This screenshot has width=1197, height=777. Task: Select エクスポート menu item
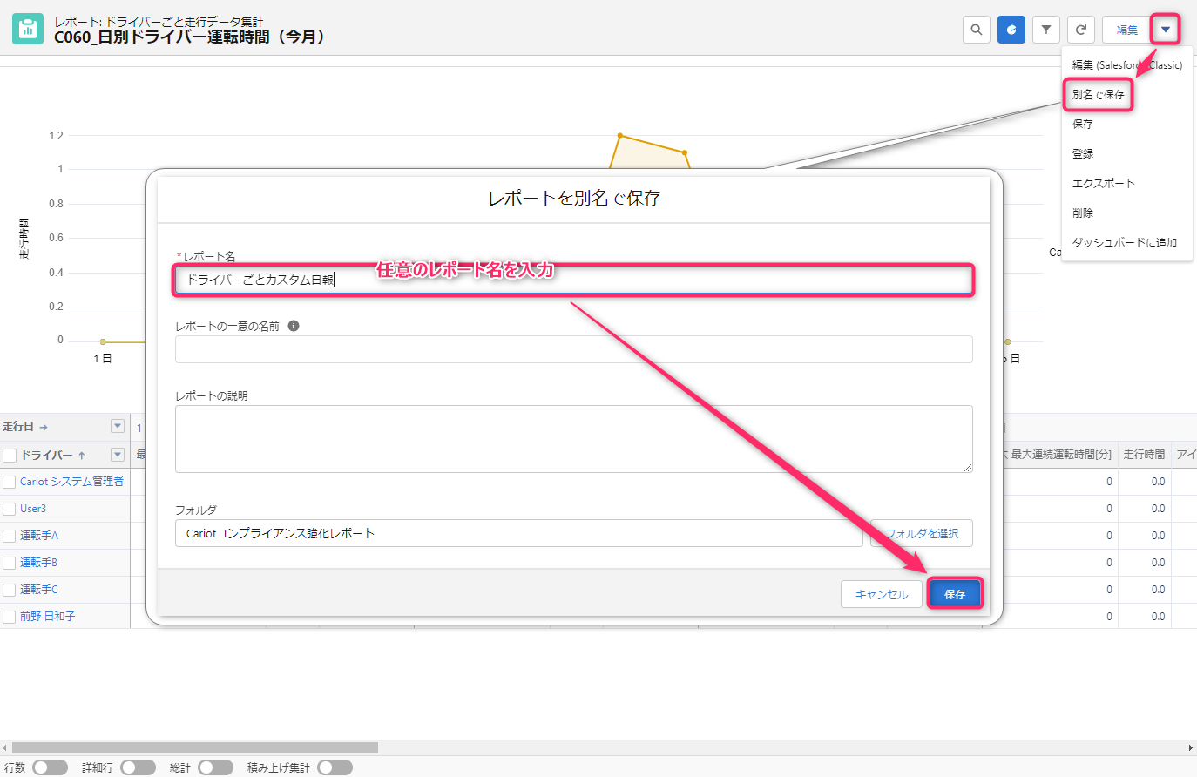1103,184
